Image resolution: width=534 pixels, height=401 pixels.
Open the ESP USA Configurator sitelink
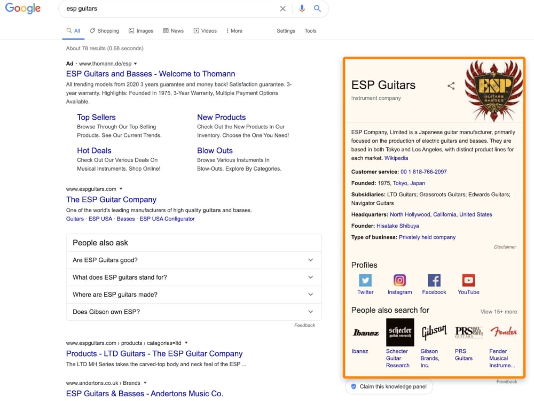tap(167, 219)
